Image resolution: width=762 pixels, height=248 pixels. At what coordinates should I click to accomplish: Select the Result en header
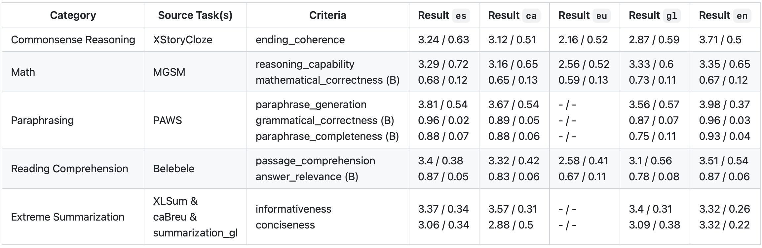click(725, 15)
